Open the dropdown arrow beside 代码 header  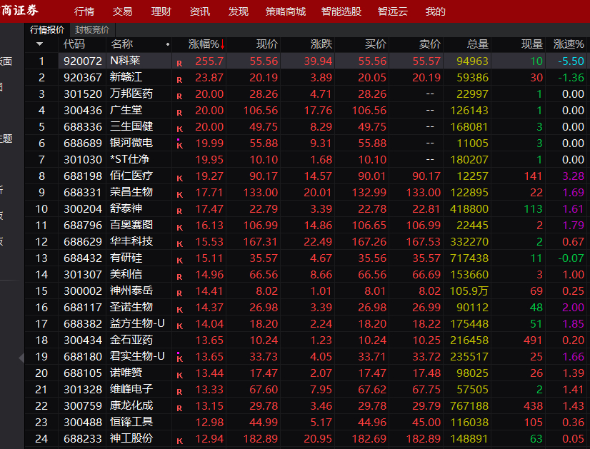pos(39,44)
